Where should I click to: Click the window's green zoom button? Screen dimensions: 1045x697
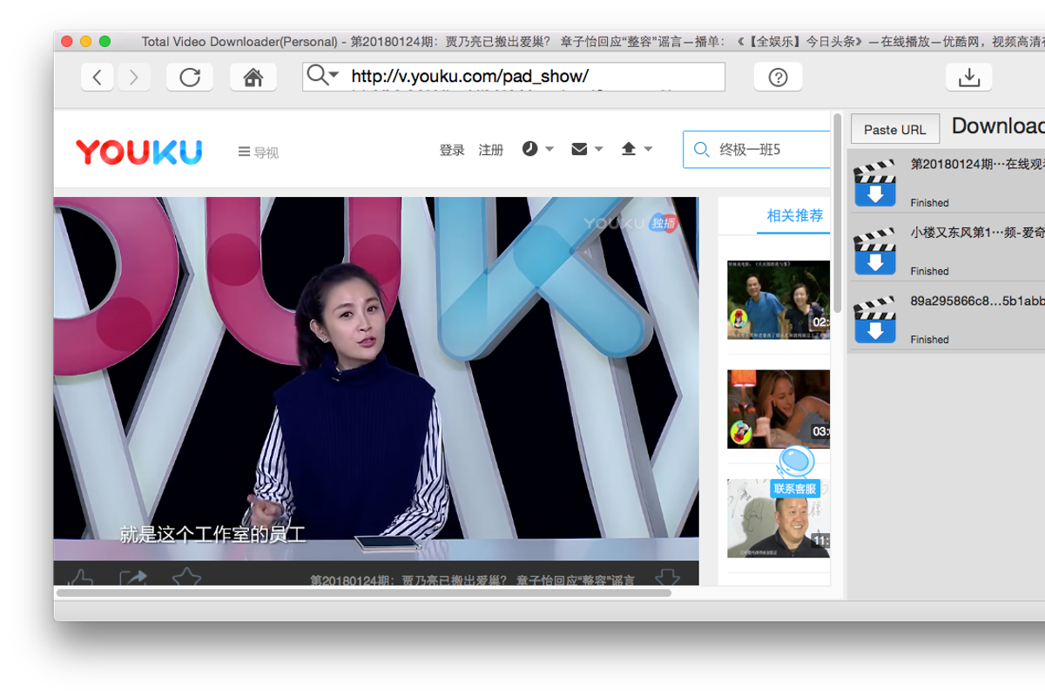coord(105,41)
